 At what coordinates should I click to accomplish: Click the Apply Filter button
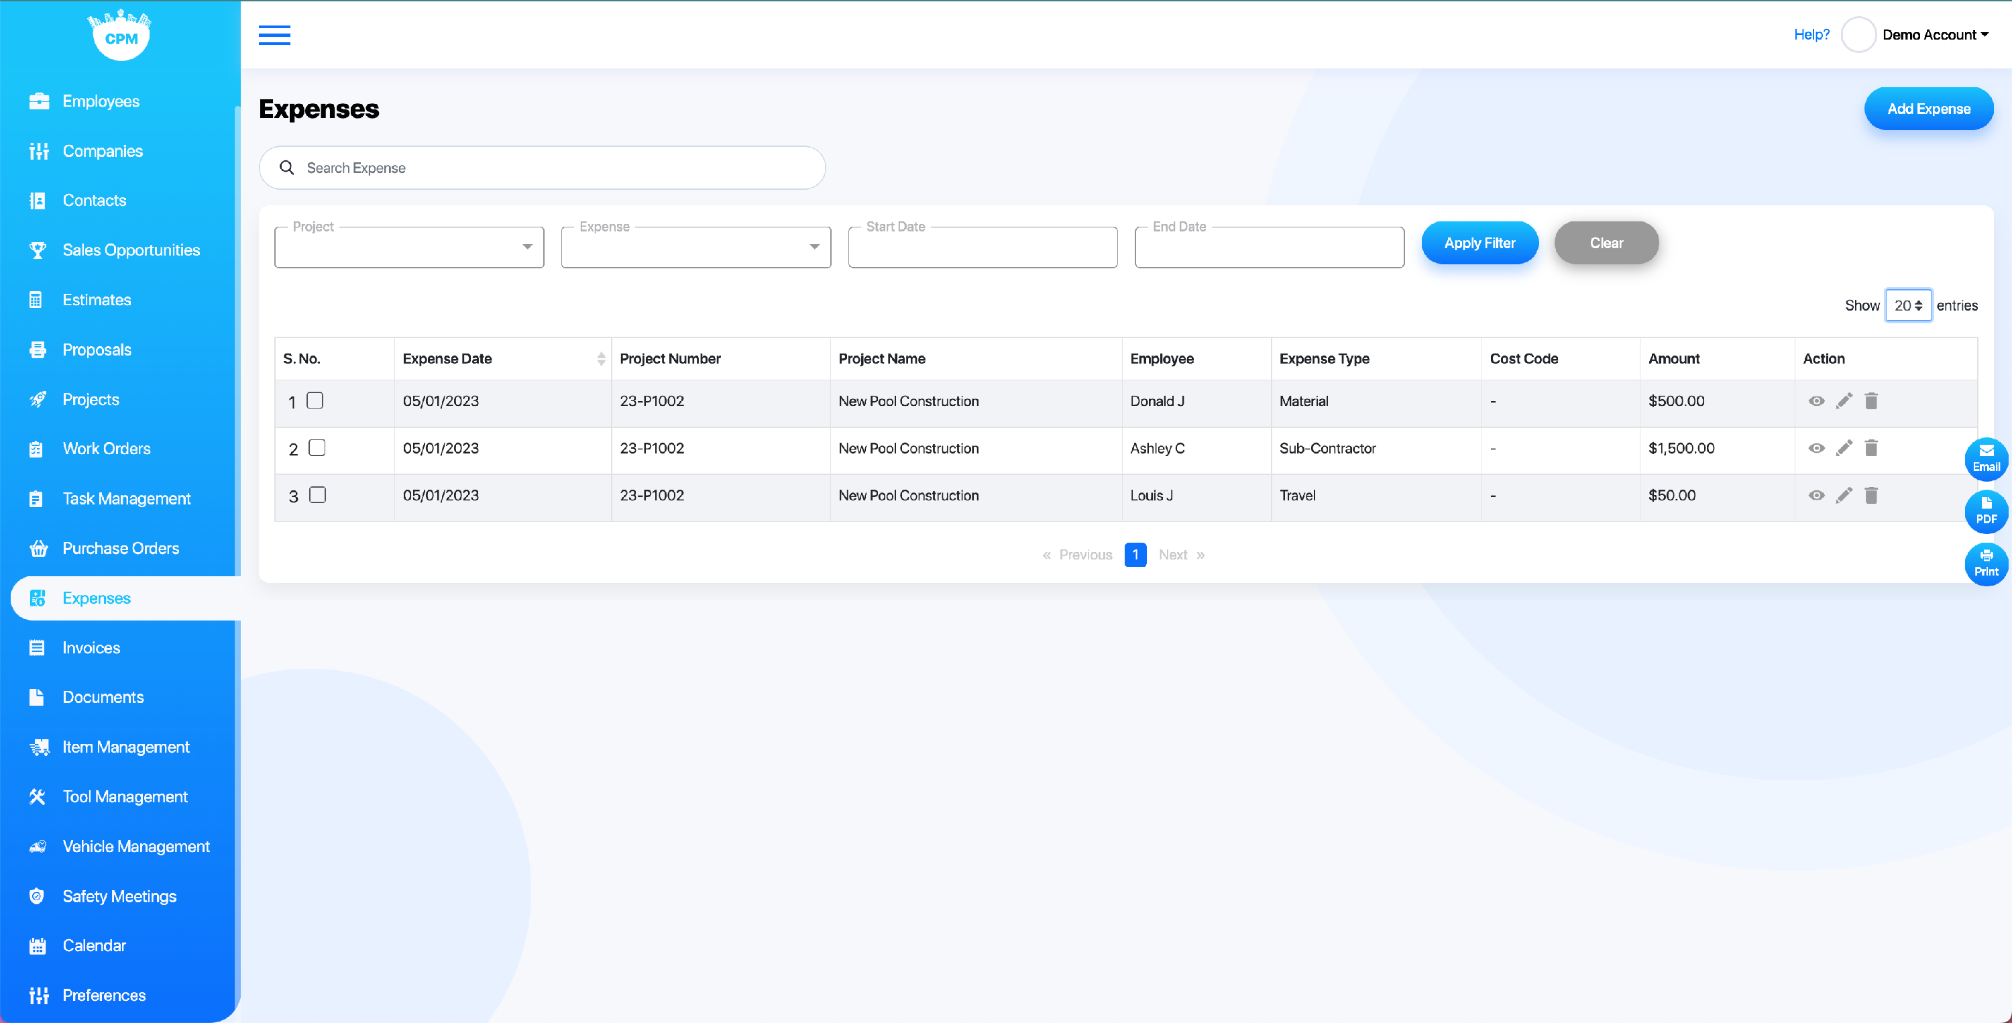[x=1479, y=243]
